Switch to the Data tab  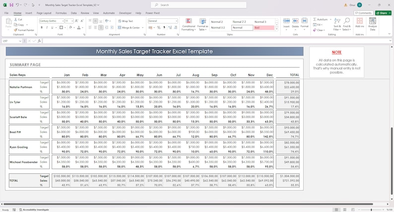pos(73,13)
